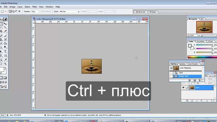Click the Navigator zoom slider
Image resolution: width=217 pixels, height=122 pixels.
click(x=208, y=36)
